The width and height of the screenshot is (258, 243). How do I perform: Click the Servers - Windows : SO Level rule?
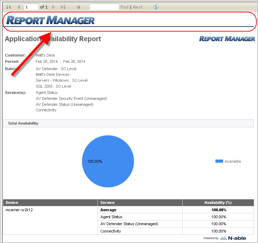point(61,80)
